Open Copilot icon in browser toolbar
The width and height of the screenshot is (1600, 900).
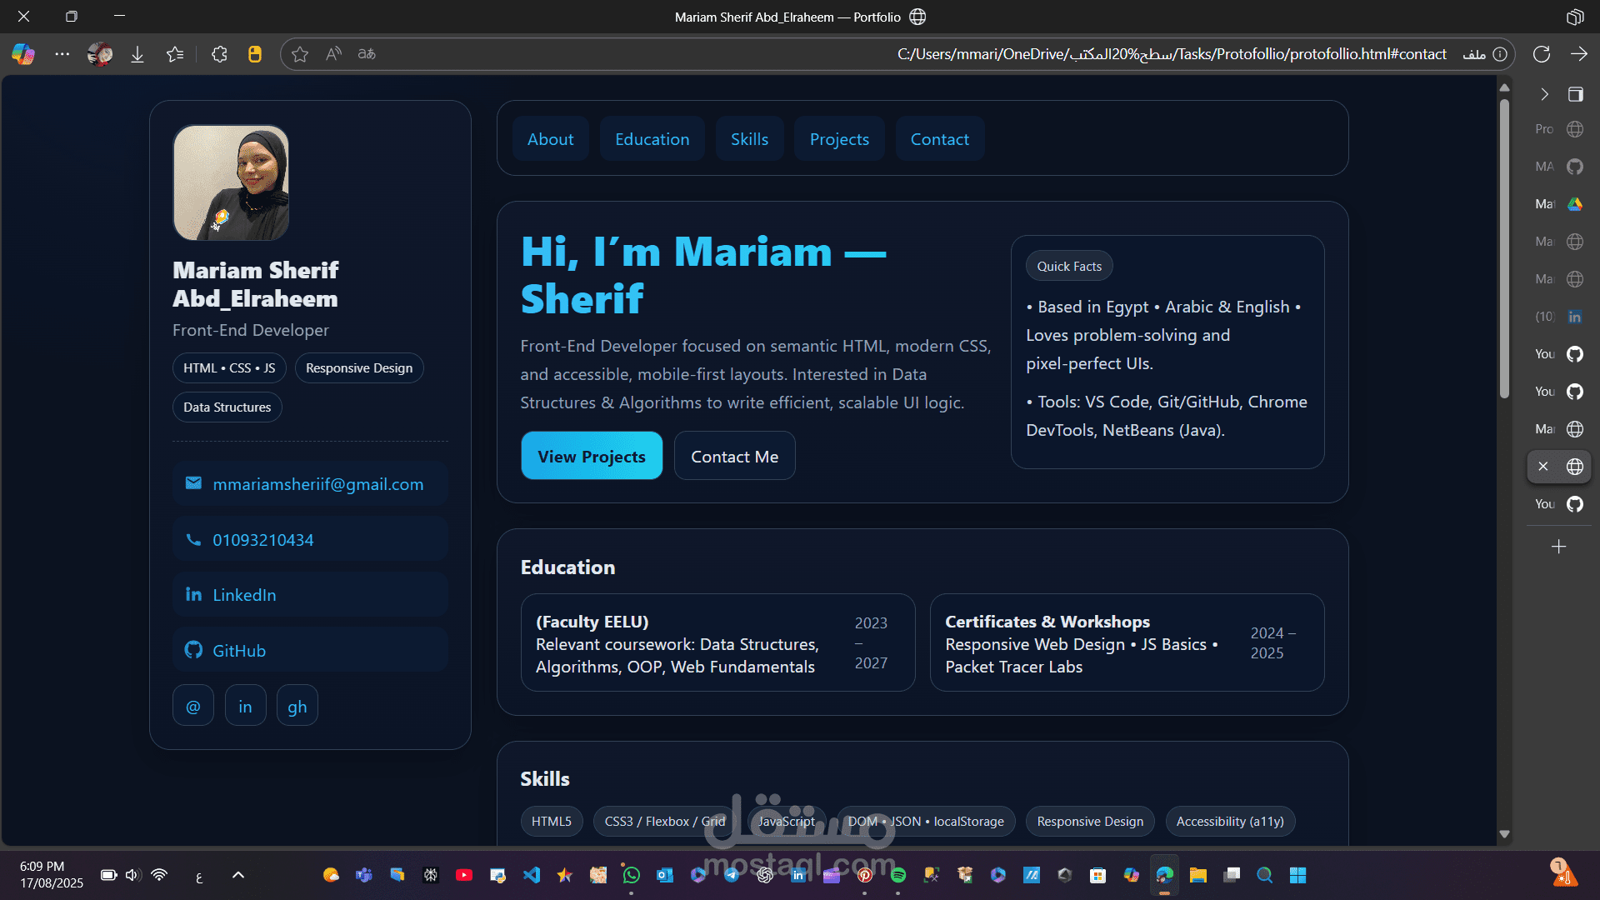[23, 54]
